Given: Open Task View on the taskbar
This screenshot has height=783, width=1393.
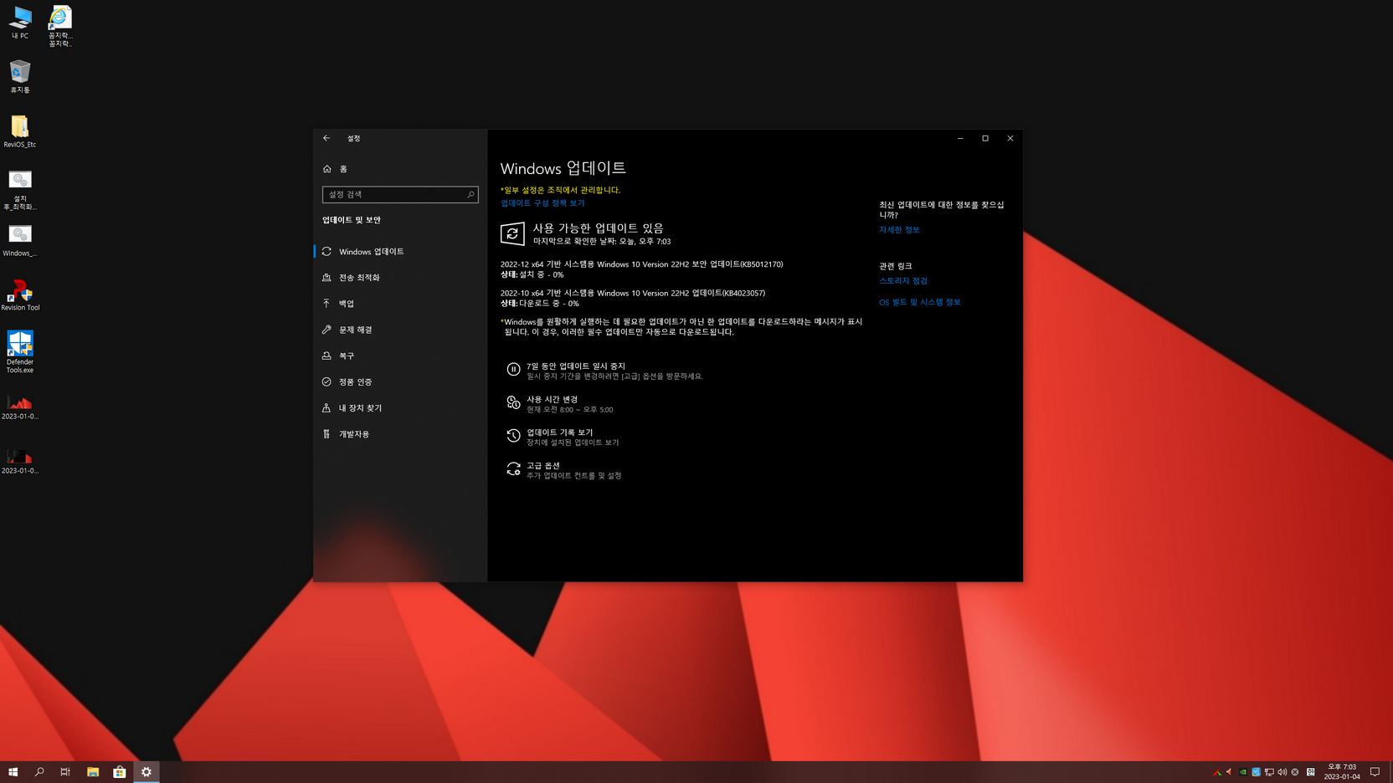Looking at the screenshot, I should pos(65,772).
